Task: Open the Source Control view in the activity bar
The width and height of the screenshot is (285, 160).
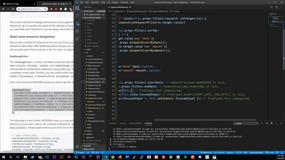Action: (77, 24)
